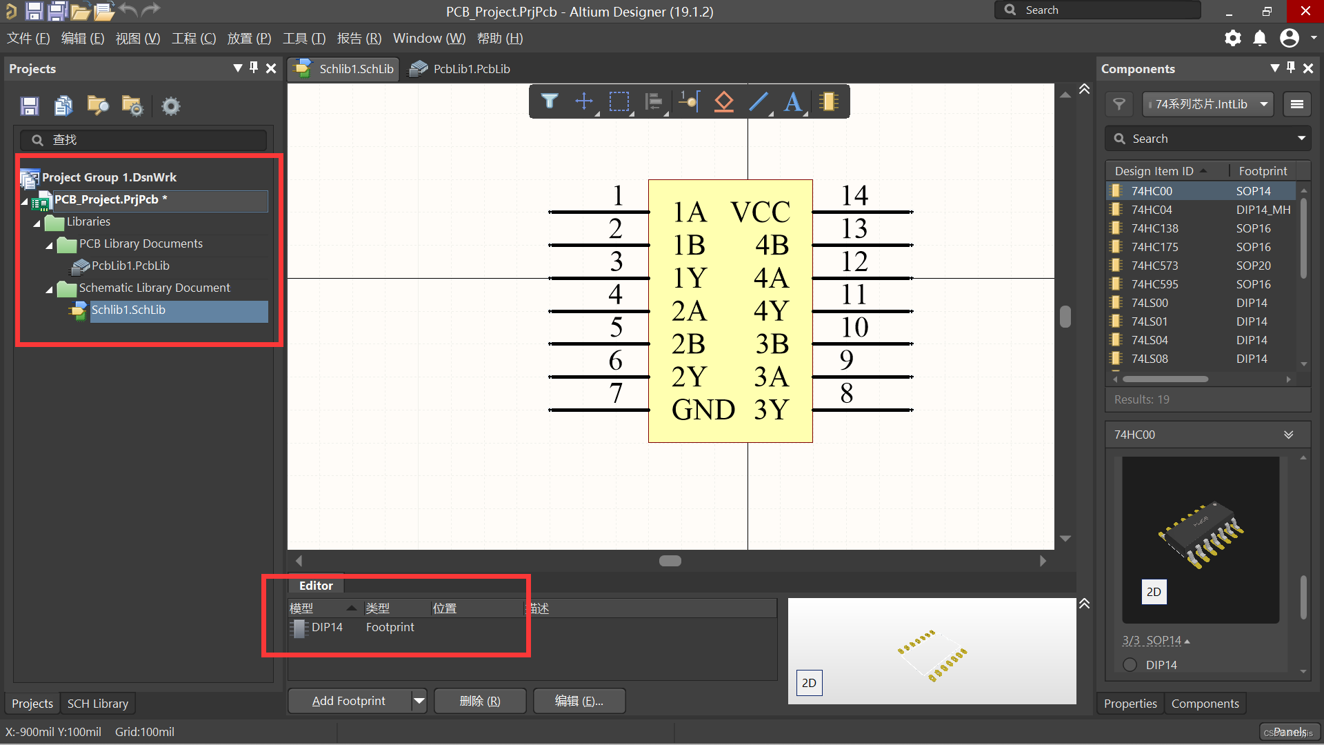This screenshot has height=745, width=1324.
Task: Click the Projects panel open folder icon
Action: click(98, 106)
